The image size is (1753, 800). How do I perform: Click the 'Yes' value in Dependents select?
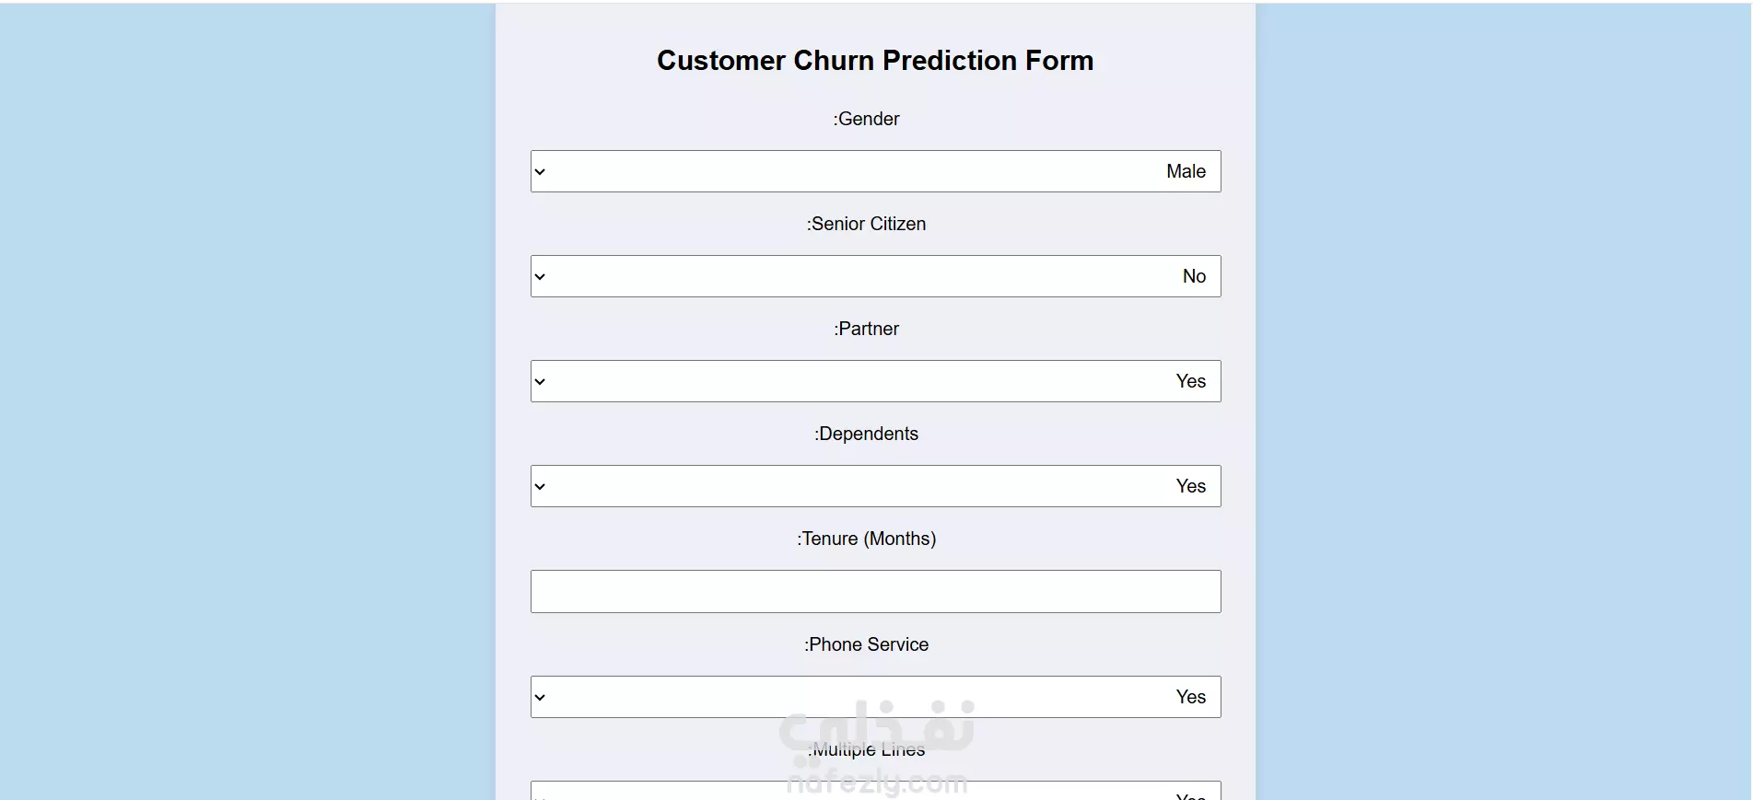[x=1190, y=487]
